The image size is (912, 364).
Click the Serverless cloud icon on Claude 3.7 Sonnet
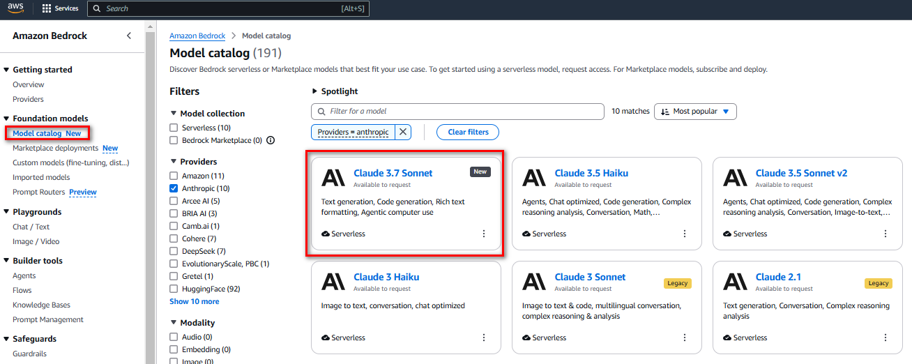click(x=326, y=234)
